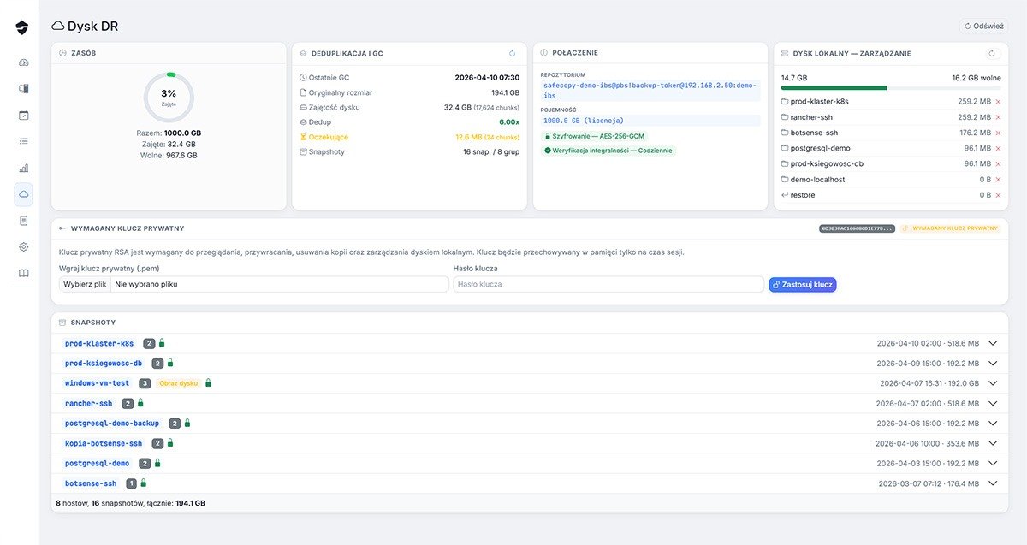Click refresh icon in Dysk lokalny panel
The image size is (1027, 545).
click(x=993, y=53)
